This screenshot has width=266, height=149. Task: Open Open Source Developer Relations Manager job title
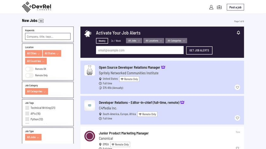[130, 67]
